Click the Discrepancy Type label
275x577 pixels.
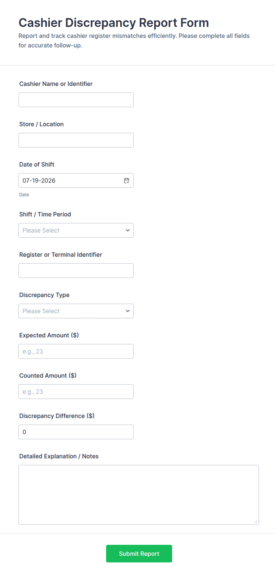[x=44, y=295]
